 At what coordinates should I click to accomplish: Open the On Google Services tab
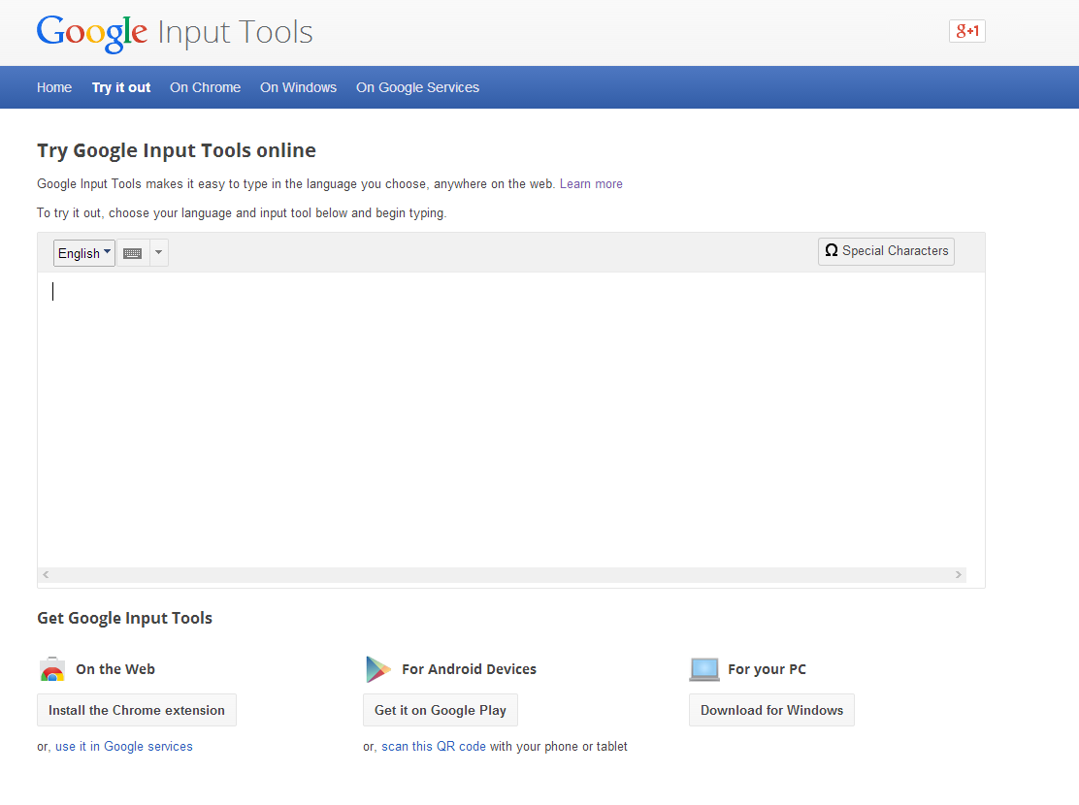[417, 87]
